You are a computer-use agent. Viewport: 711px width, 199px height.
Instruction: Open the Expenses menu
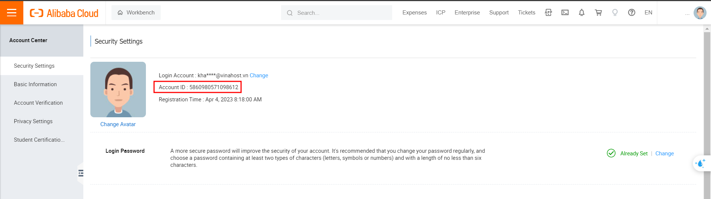tap(414, 13)
